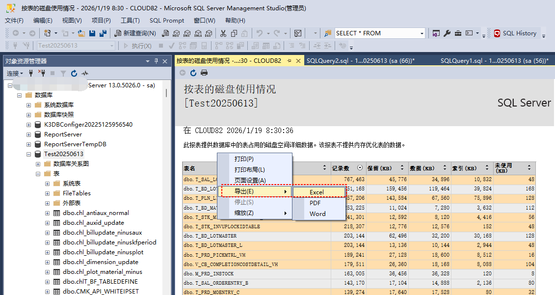Viewport: 555px width, 295px height.
Task: Switch to the SQLQuery2.sql tab
Action: 360,61
